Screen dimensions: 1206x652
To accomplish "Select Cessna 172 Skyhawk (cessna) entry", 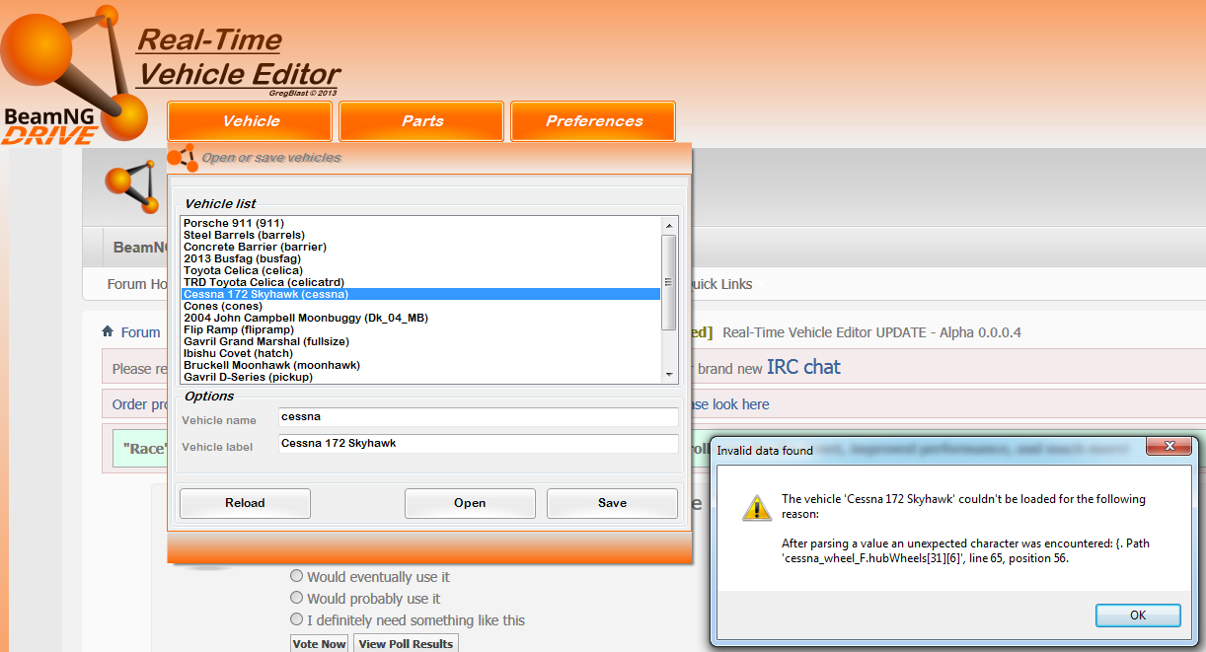I will click(421, 294).
